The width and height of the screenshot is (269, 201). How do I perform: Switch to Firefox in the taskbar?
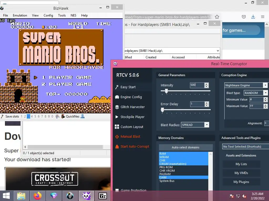(38, 196)
